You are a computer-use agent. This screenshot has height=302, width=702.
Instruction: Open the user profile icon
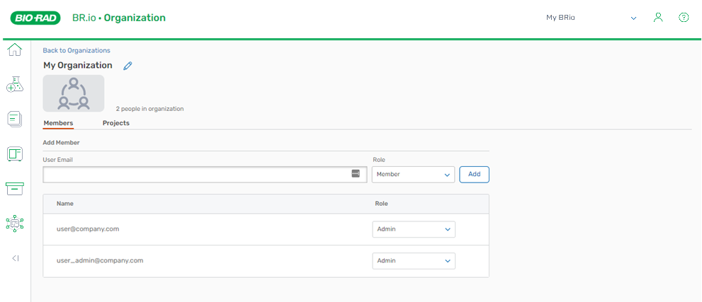(658, 18)
